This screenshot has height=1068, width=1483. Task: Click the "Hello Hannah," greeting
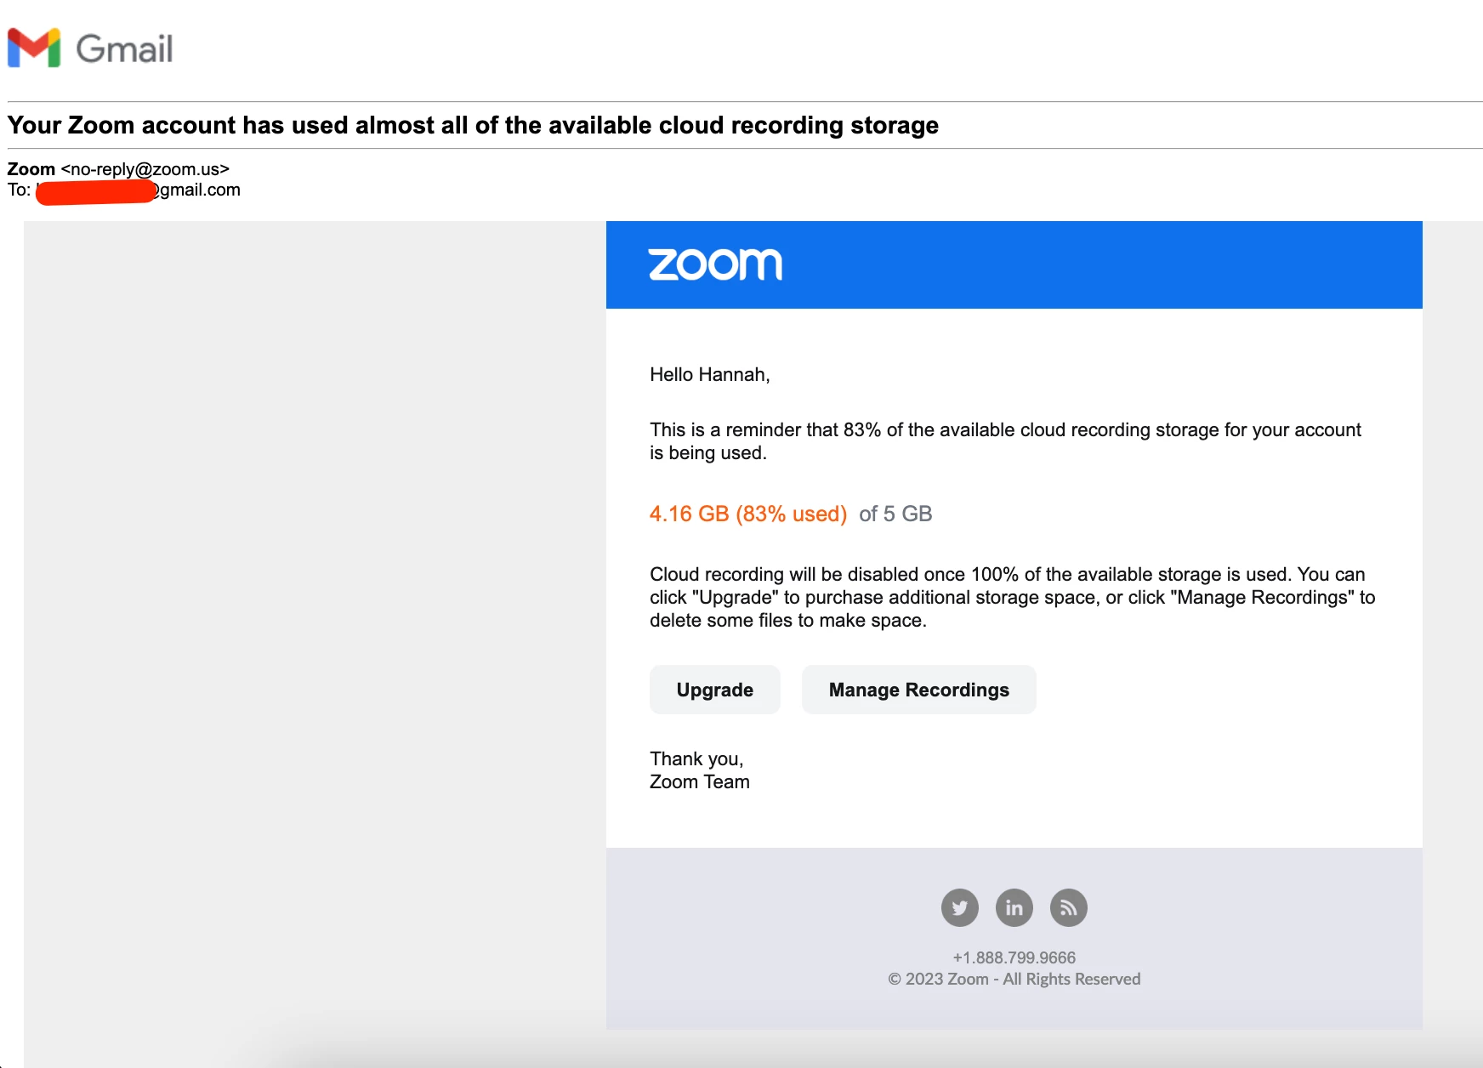click(709, 375)
